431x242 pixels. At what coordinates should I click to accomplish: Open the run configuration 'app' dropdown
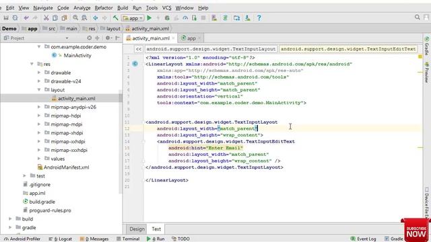pos(133,18)
